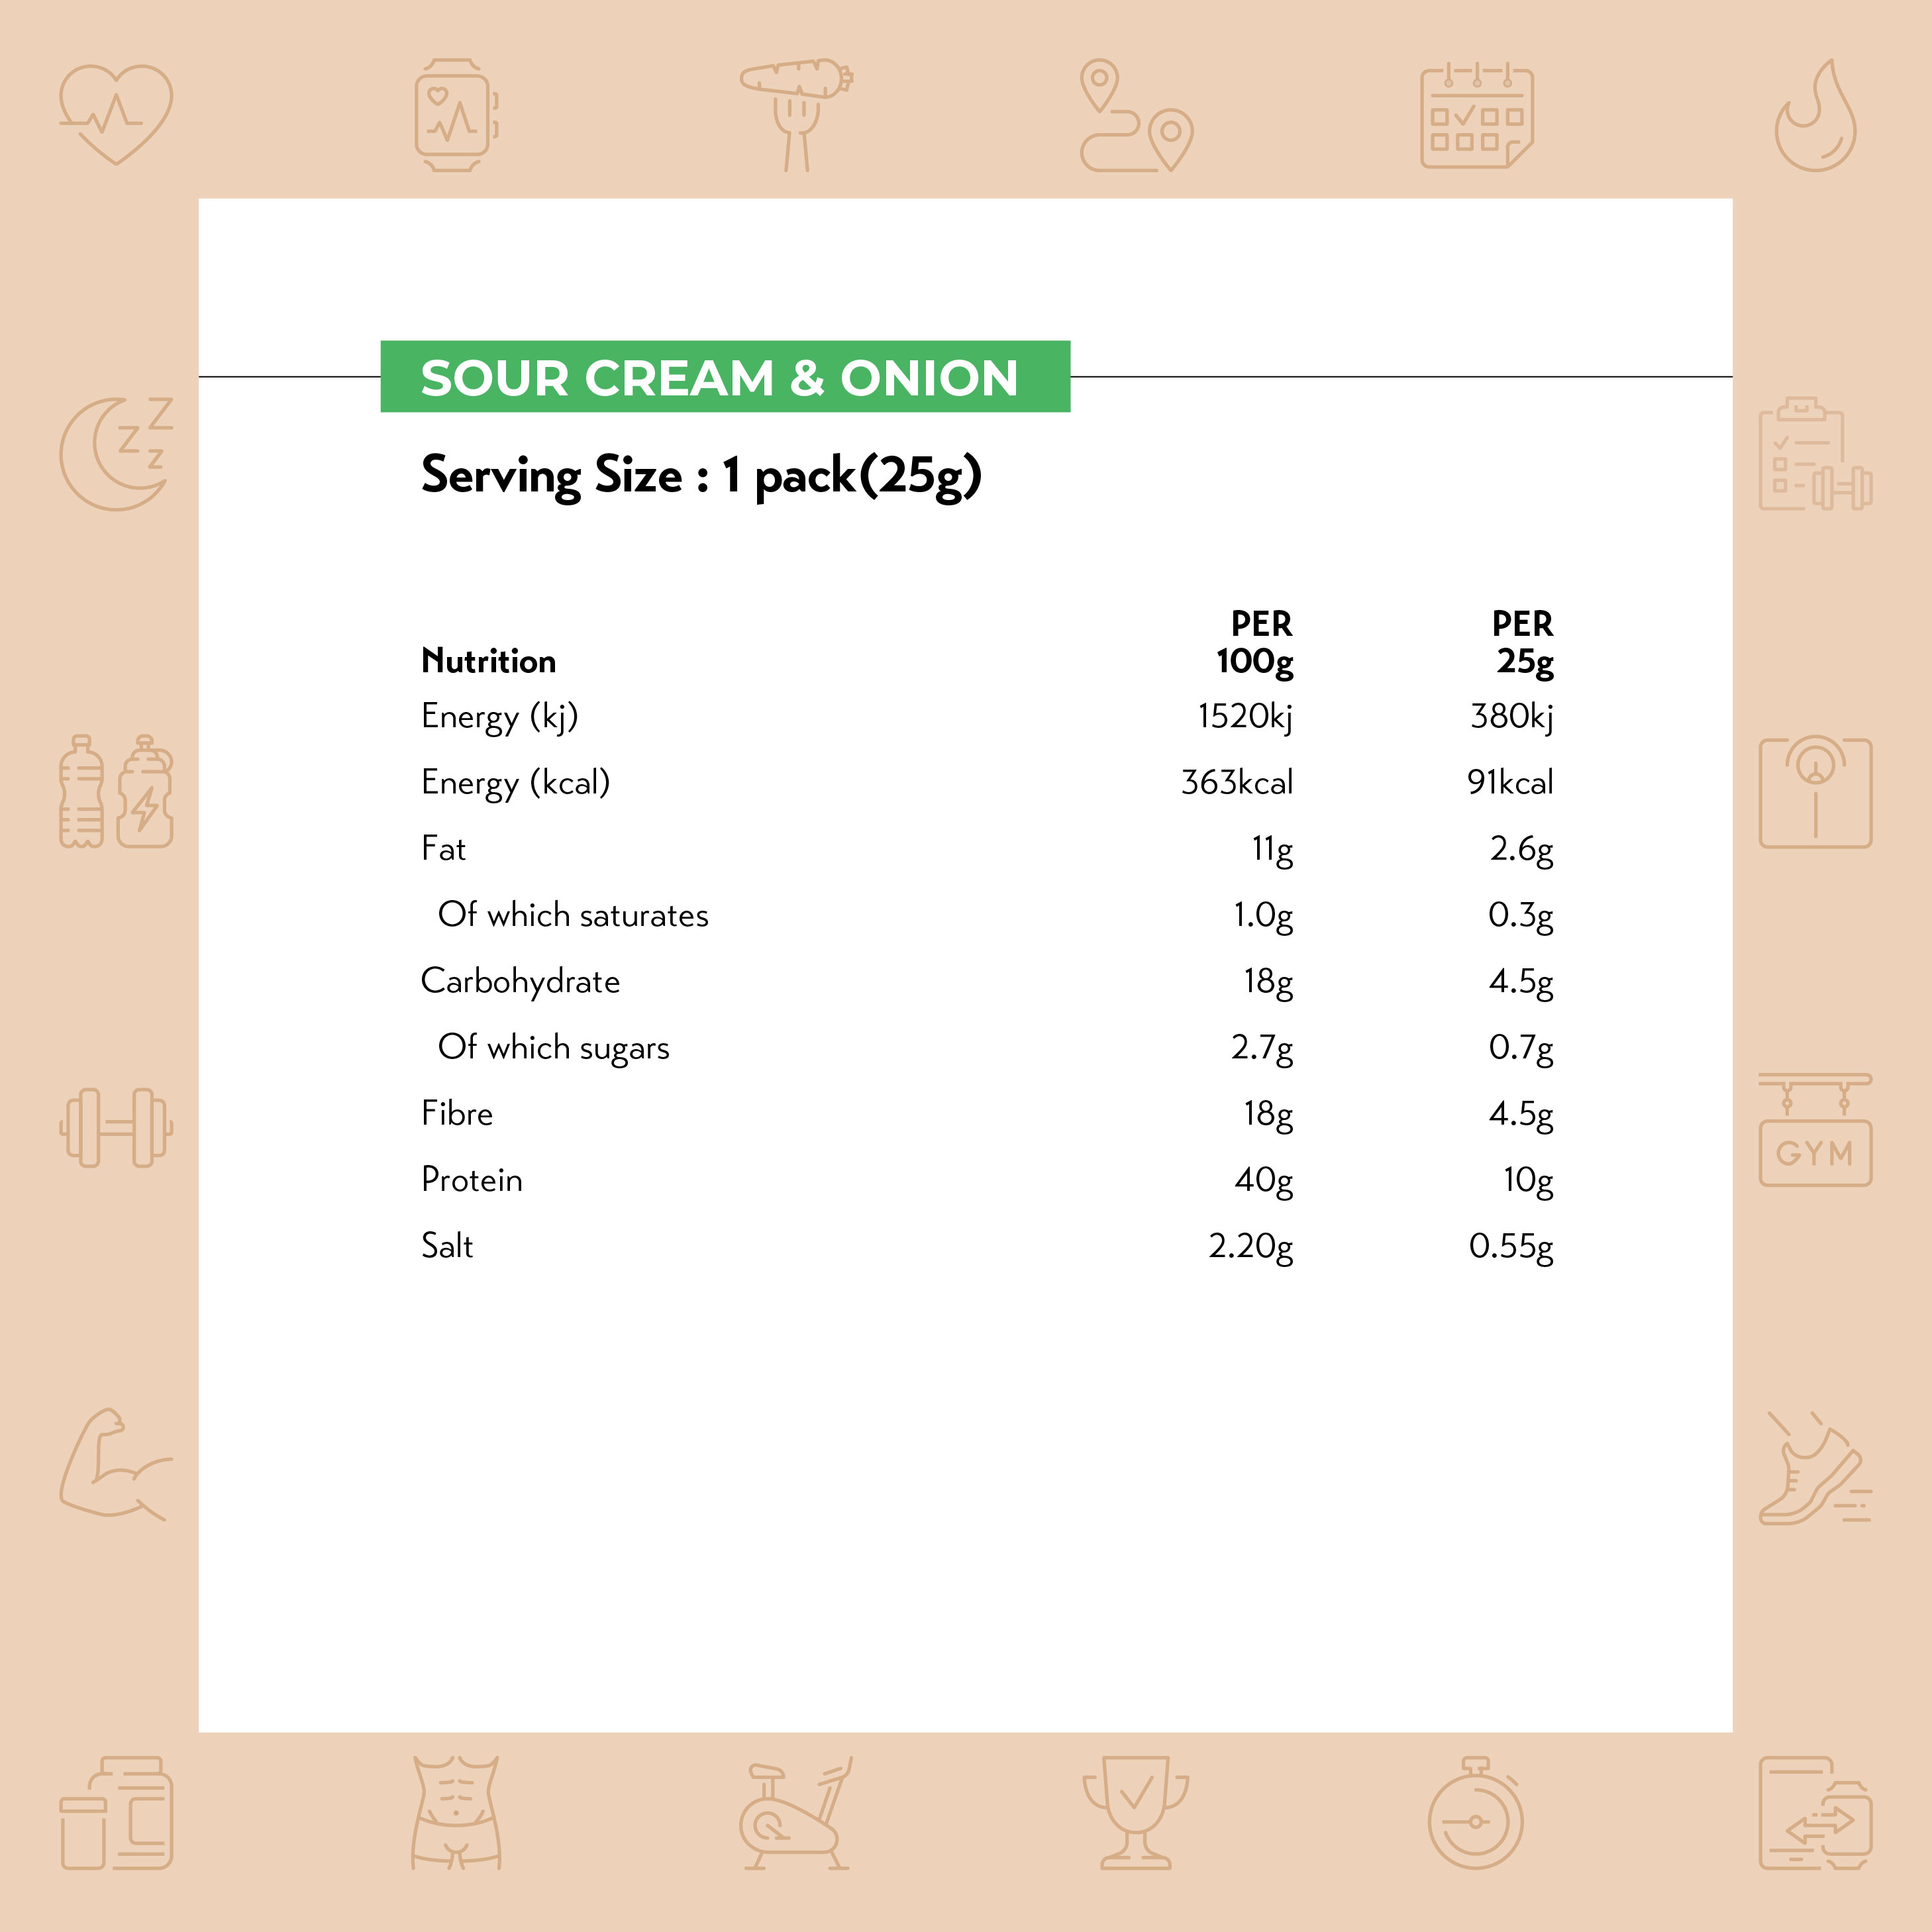Select the moon sleep icon
This screenshot has height=1932, width=1932.
click(x=116, y=454)
